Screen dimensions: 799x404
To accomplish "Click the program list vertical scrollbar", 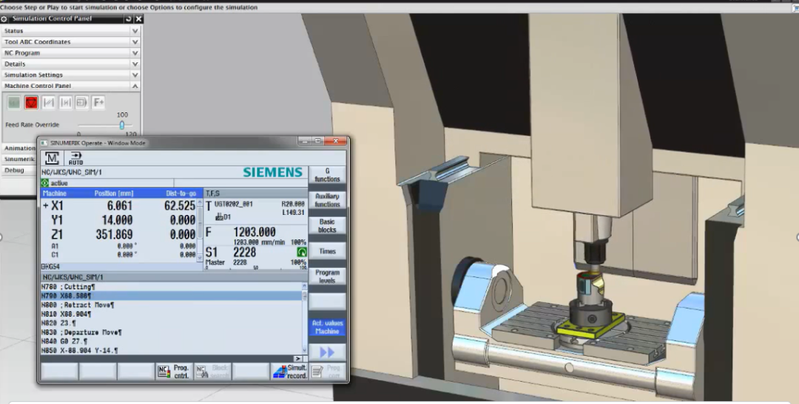I will 305,319.
